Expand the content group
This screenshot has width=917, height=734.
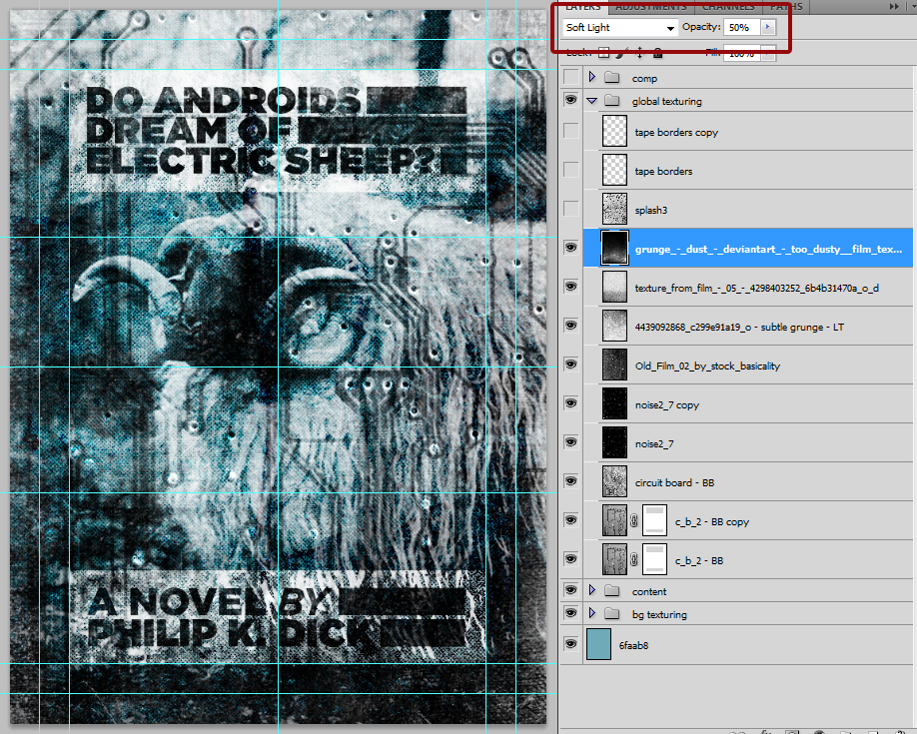[x=591, y=590]
